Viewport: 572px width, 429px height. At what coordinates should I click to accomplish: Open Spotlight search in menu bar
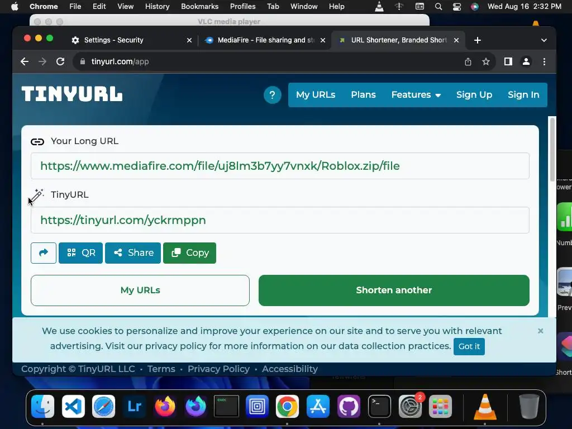pyautogui.click(x=438, y=7)
